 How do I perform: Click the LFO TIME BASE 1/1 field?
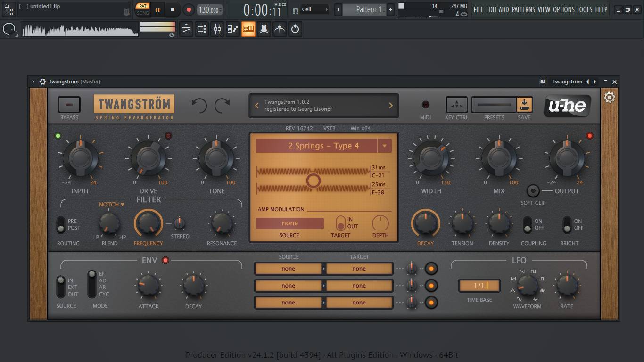(479, 285)
